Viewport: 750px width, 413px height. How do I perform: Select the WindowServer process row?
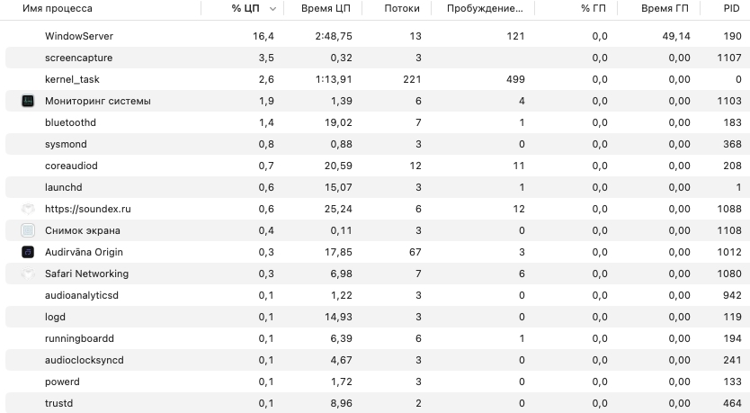(79, 36)
